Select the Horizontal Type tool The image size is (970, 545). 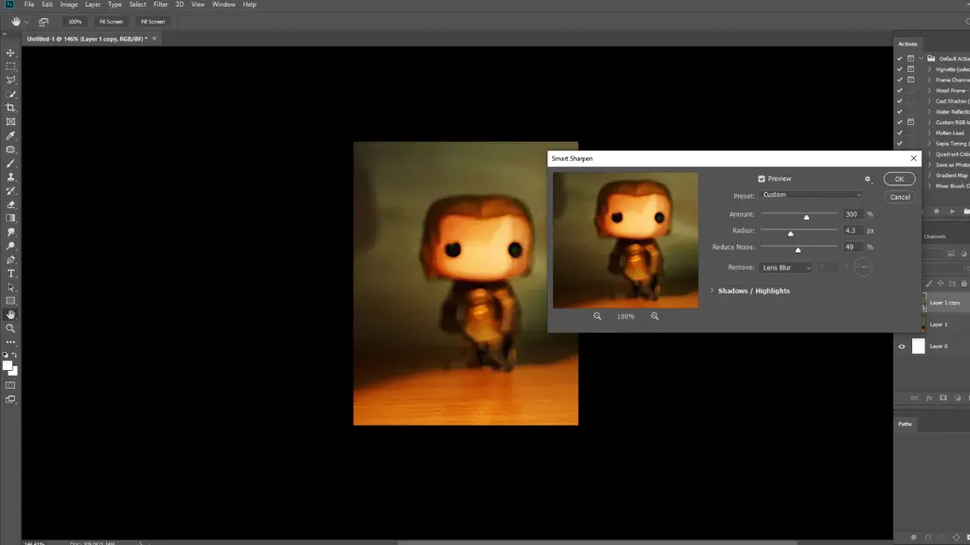click(x=10, y=273)
